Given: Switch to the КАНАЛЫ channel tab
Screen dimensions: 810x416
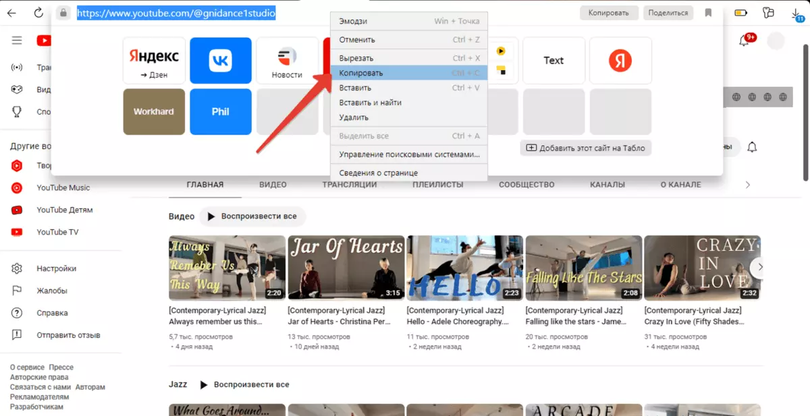Looking at the screenshot, I should tap(607, 185).
